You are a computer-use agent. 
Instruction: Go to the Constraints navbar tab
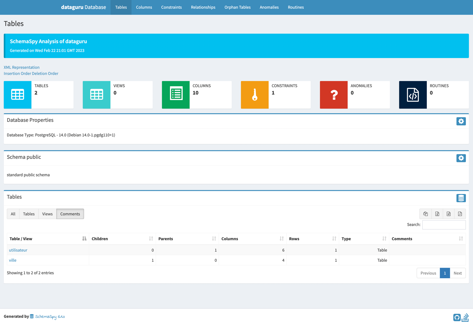click(171, 7)
